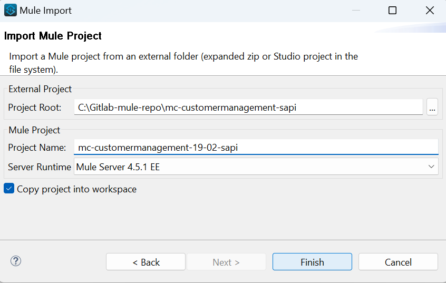Viewport: 446px width, 283px height.
Task: Click the Mule app icon in title bar
Action: coord(11,11)
